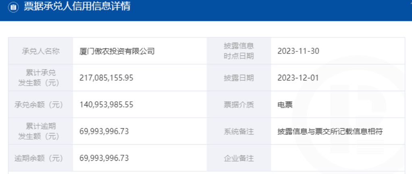The image size is (412, 174).
Task: Click the document icon beside the page title
Action: [13, 8]
